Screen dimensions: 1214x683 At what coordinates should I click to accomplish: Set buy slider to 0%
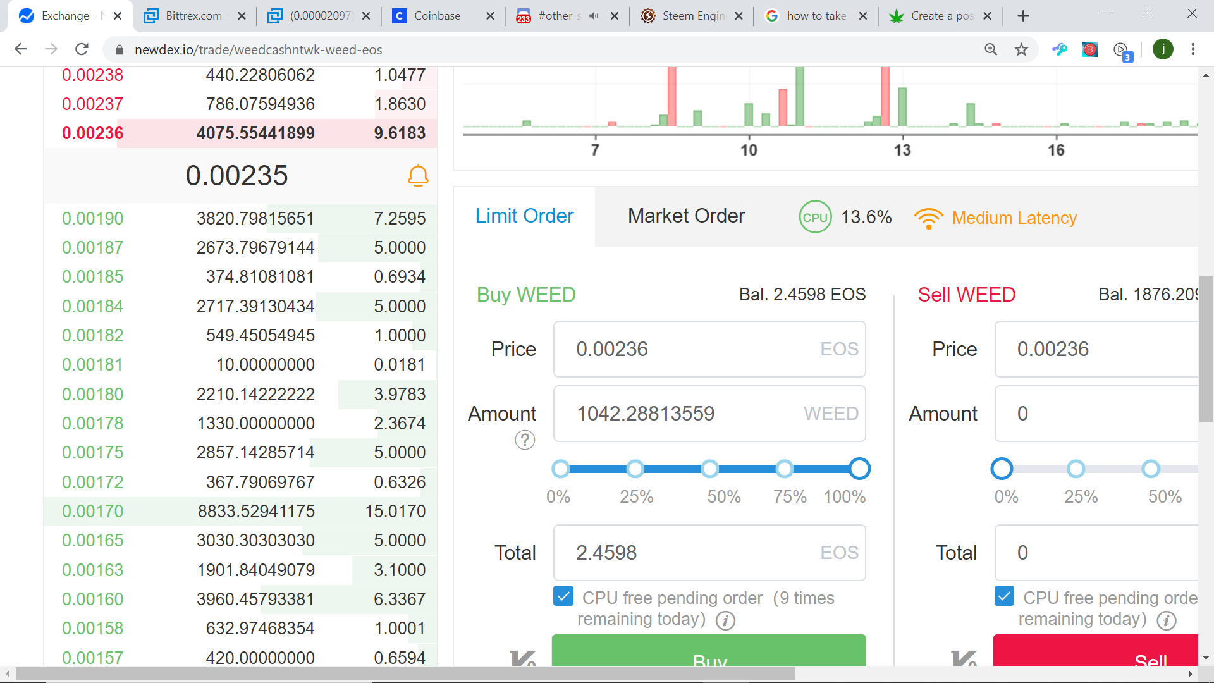tap(560, 469)
